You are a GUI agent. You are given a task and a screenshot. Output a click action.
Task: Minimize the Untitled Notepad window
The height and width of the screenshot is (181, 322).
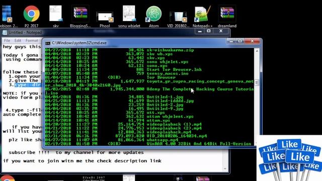pos(200,31)
